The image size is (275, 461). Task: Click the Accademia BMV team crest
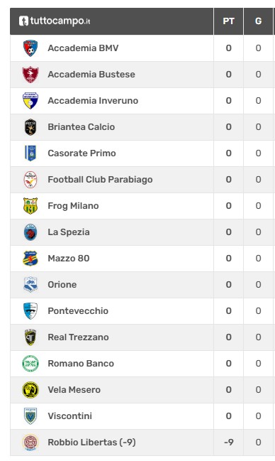pyautogui.click(x=30, y=48)
